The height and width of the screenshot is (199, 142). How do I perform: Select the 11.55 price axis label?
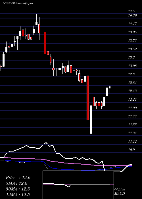tap(132, 125)
